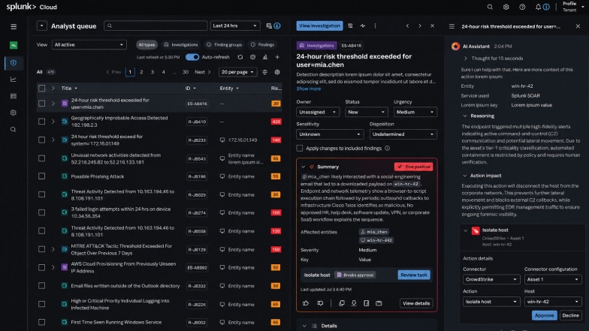Click the download icon in Summary card
This screenshot has height=331, width=589.
pyautogui.click(x=354, y=303)
